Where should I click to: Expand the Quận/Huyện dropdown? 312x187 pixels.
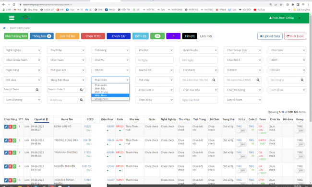(x=199, y=50)
